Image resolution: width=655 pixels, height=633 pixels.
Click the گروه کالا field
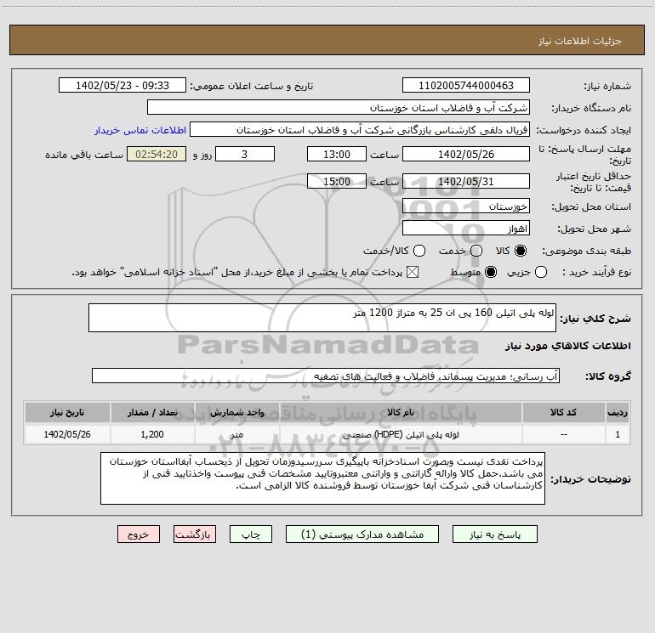[326, 376]
